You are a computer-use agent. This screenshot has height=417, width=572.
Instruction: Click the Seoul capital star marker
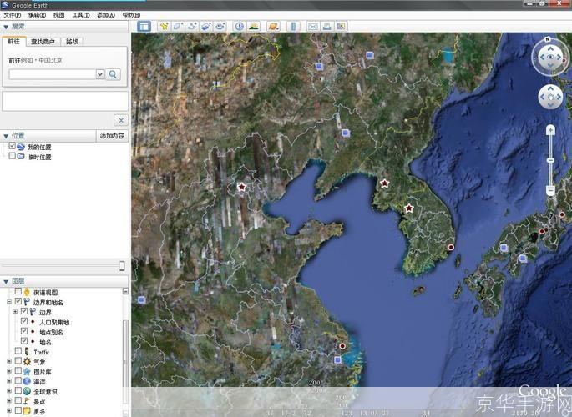coord(409,208)
